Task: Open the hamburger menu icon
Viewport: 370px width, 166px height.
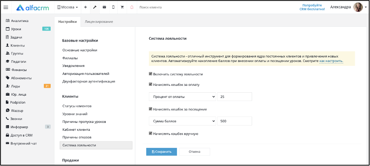Action: click(6, 7)
